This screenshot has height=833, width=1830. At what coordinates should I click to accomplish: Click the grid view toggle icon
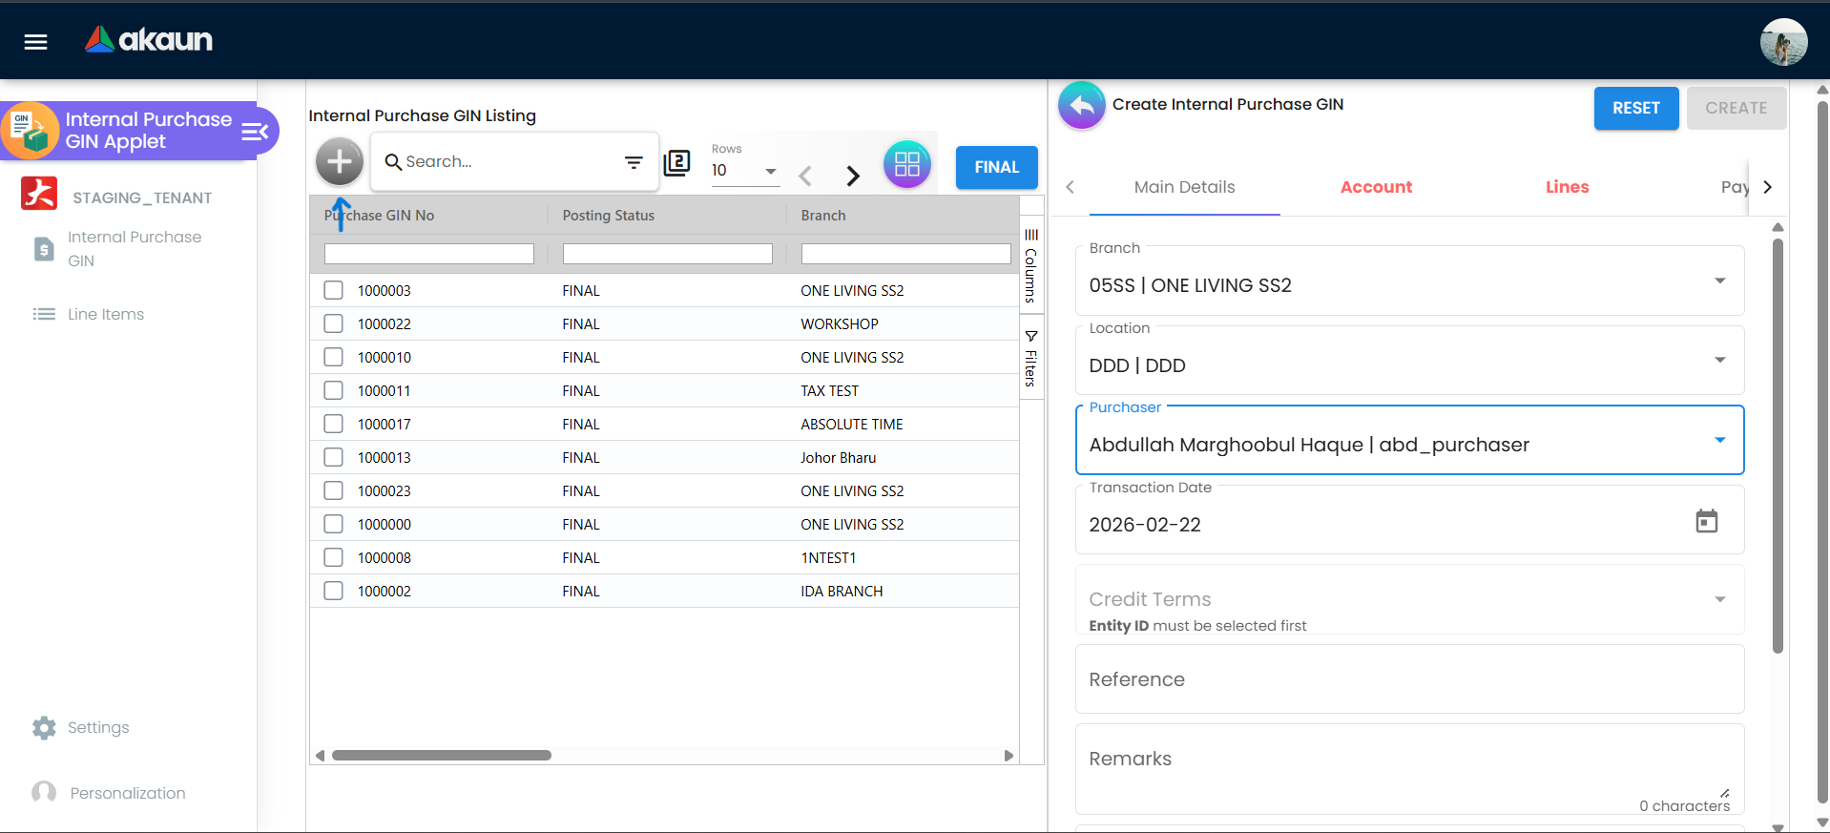pyautogui.click(x=906, y=164)
